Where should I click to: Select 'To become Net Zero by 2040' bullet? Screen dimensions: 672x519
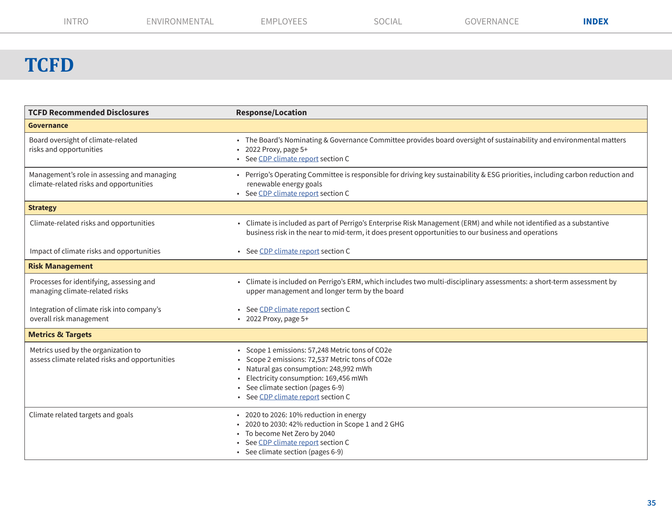(x=290, y=434)
